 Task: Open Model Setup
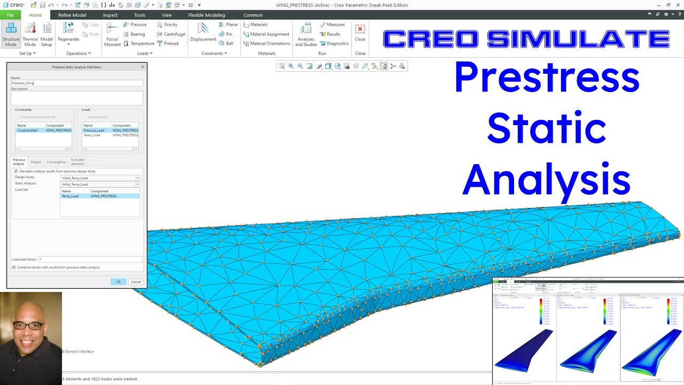point(46,34)
